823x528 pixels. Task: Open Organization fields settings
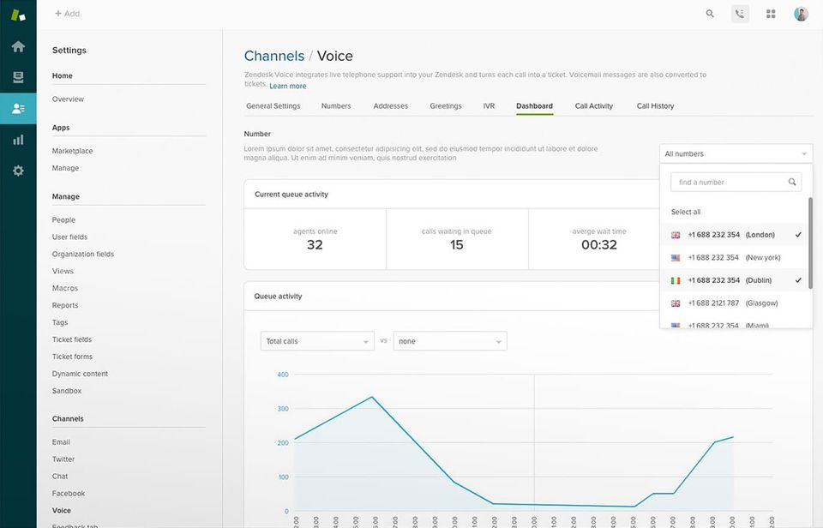(x=83, y=254)
